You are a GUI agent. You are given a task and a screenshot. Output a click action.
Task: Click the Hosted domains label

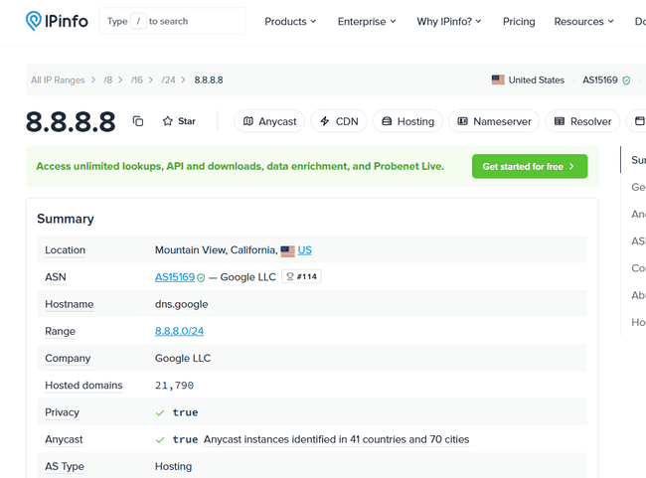tap(83, 386)
